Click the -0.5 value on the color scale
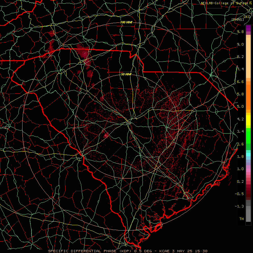Viewport: 253px width, 253px height. (239, 194)
